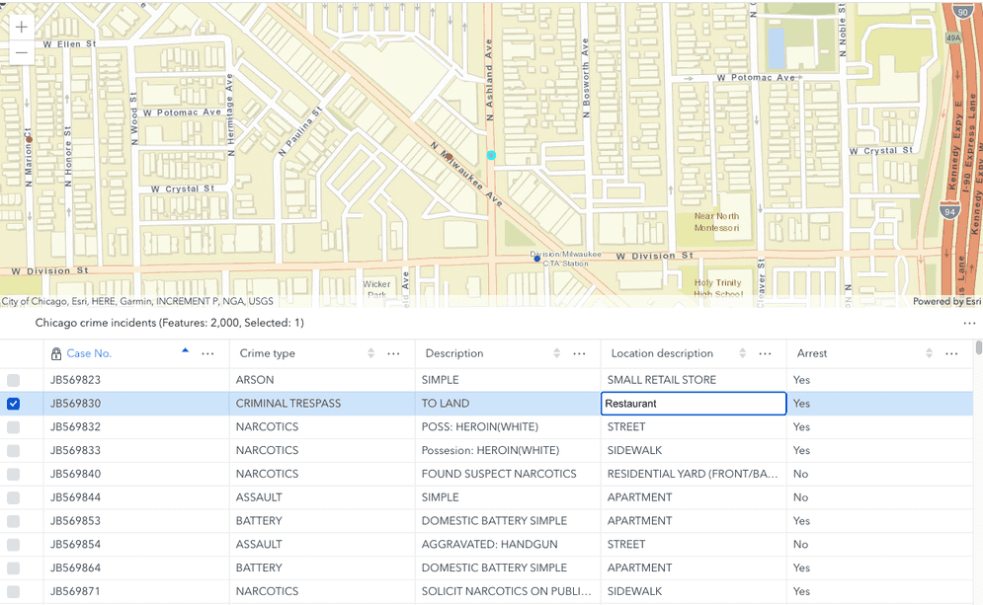Open Case No. column options menu
983x605 pixels.
207,353
